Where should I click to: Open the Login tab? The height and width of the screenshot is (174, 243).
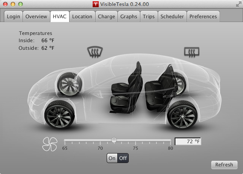[x=14, y=16]
